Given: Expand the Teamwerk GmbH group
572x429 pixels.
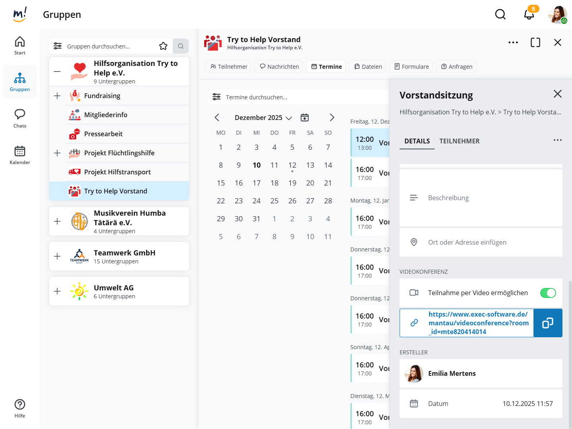Looking at the screenshot, I should [57, 256].
